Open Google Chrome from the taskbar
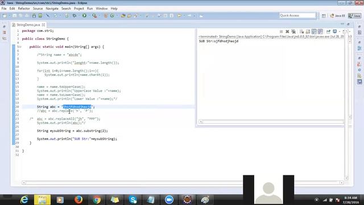 (97, 200)
